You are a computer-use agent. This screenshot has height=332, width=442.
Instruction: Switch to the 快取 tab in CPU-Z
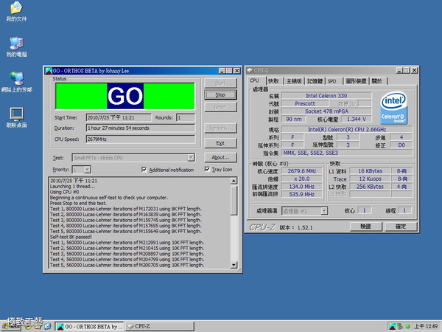coord(273,81)
